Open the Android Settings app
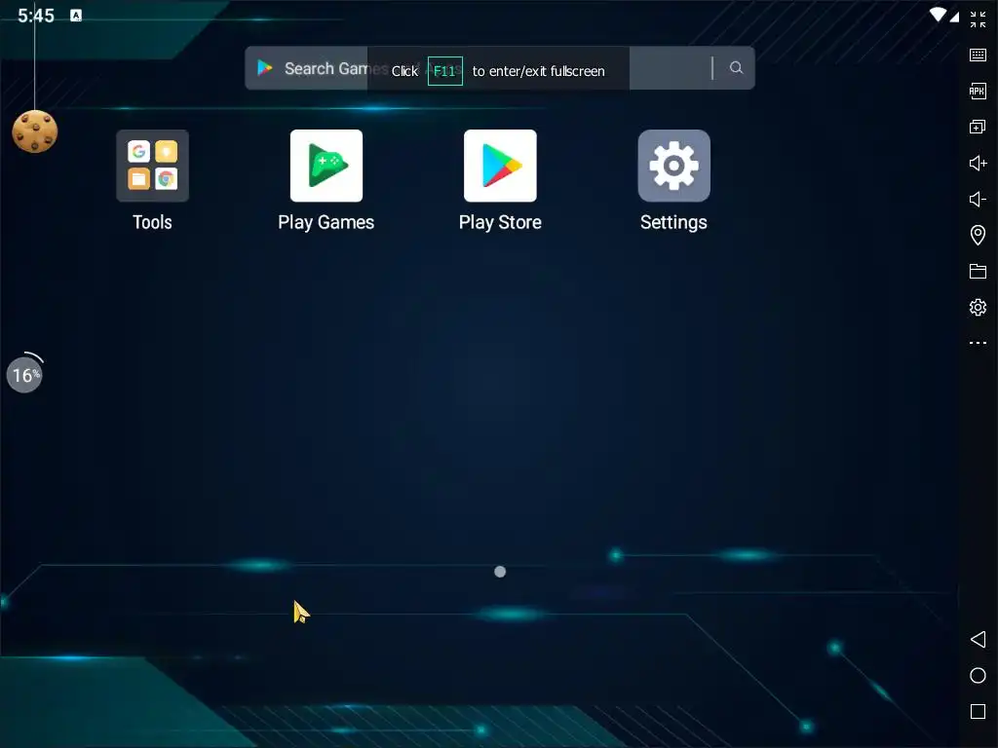998x748 pixels. (x=674, y=166)
